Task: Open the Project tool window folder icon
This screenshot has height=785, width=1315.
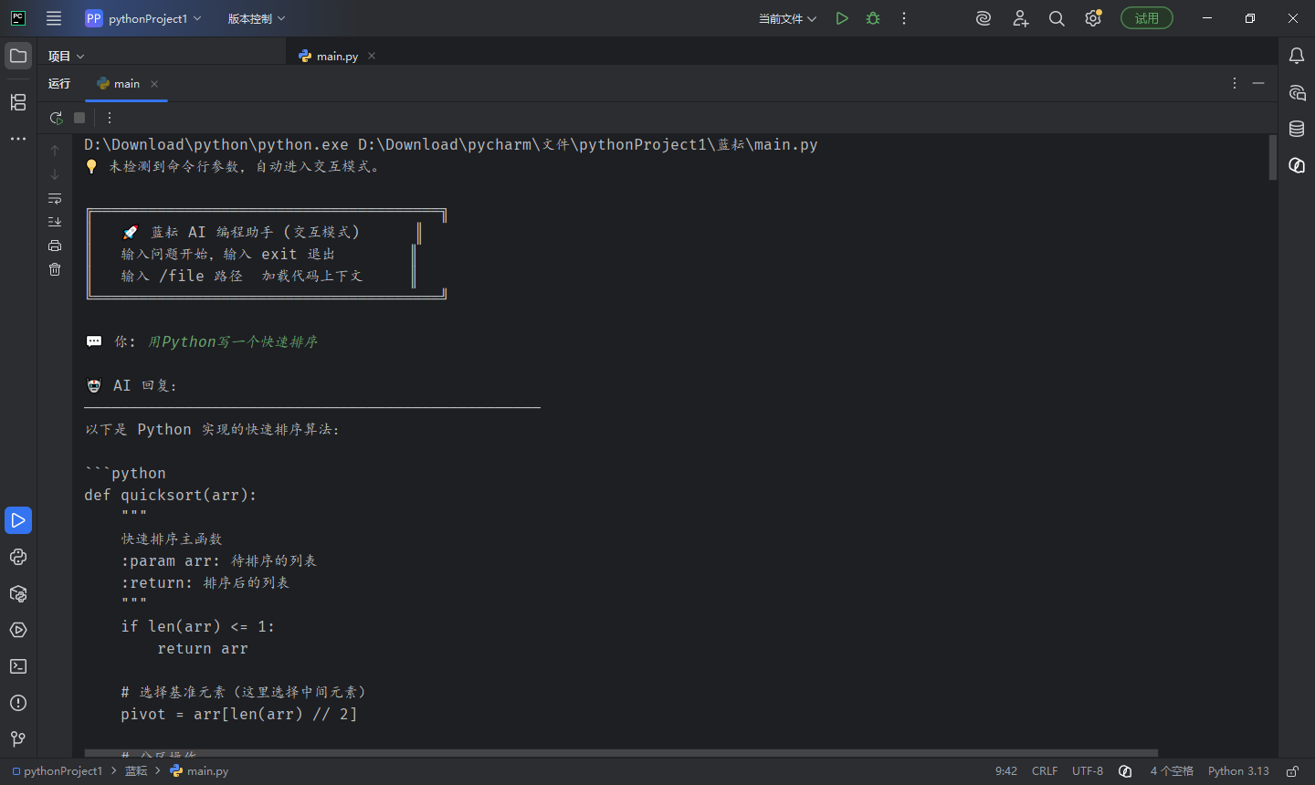Action: coord(18,56)
